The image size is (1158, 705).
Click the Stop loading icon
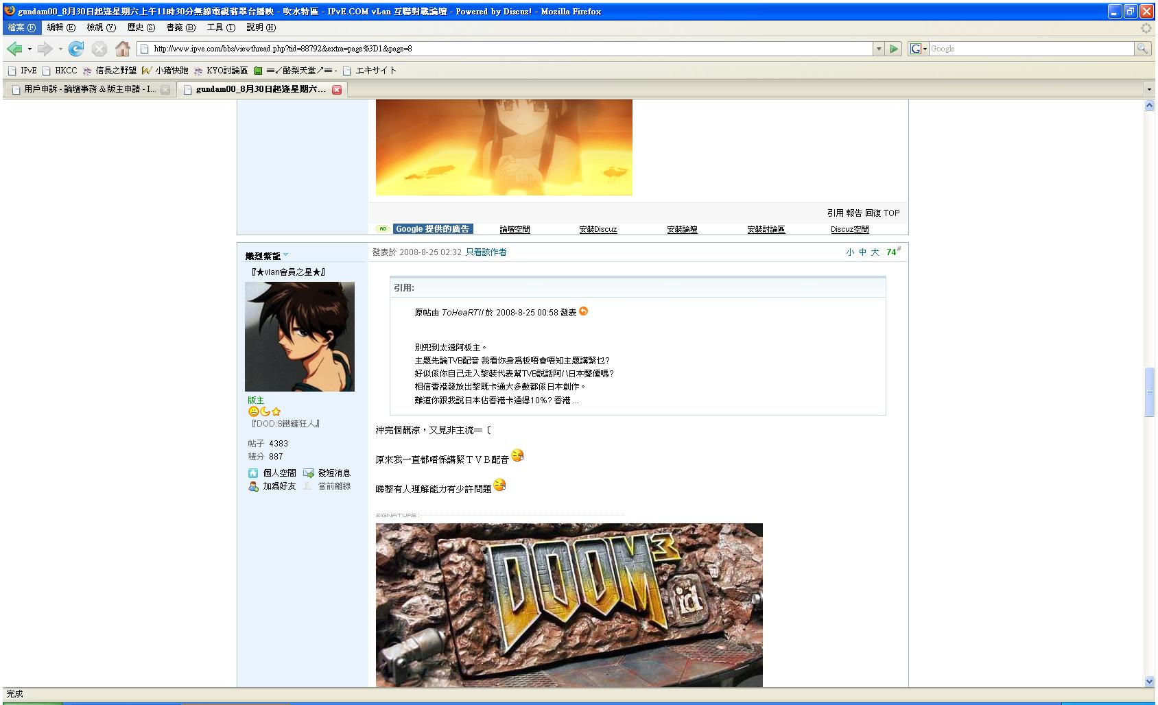click(99, 49)
